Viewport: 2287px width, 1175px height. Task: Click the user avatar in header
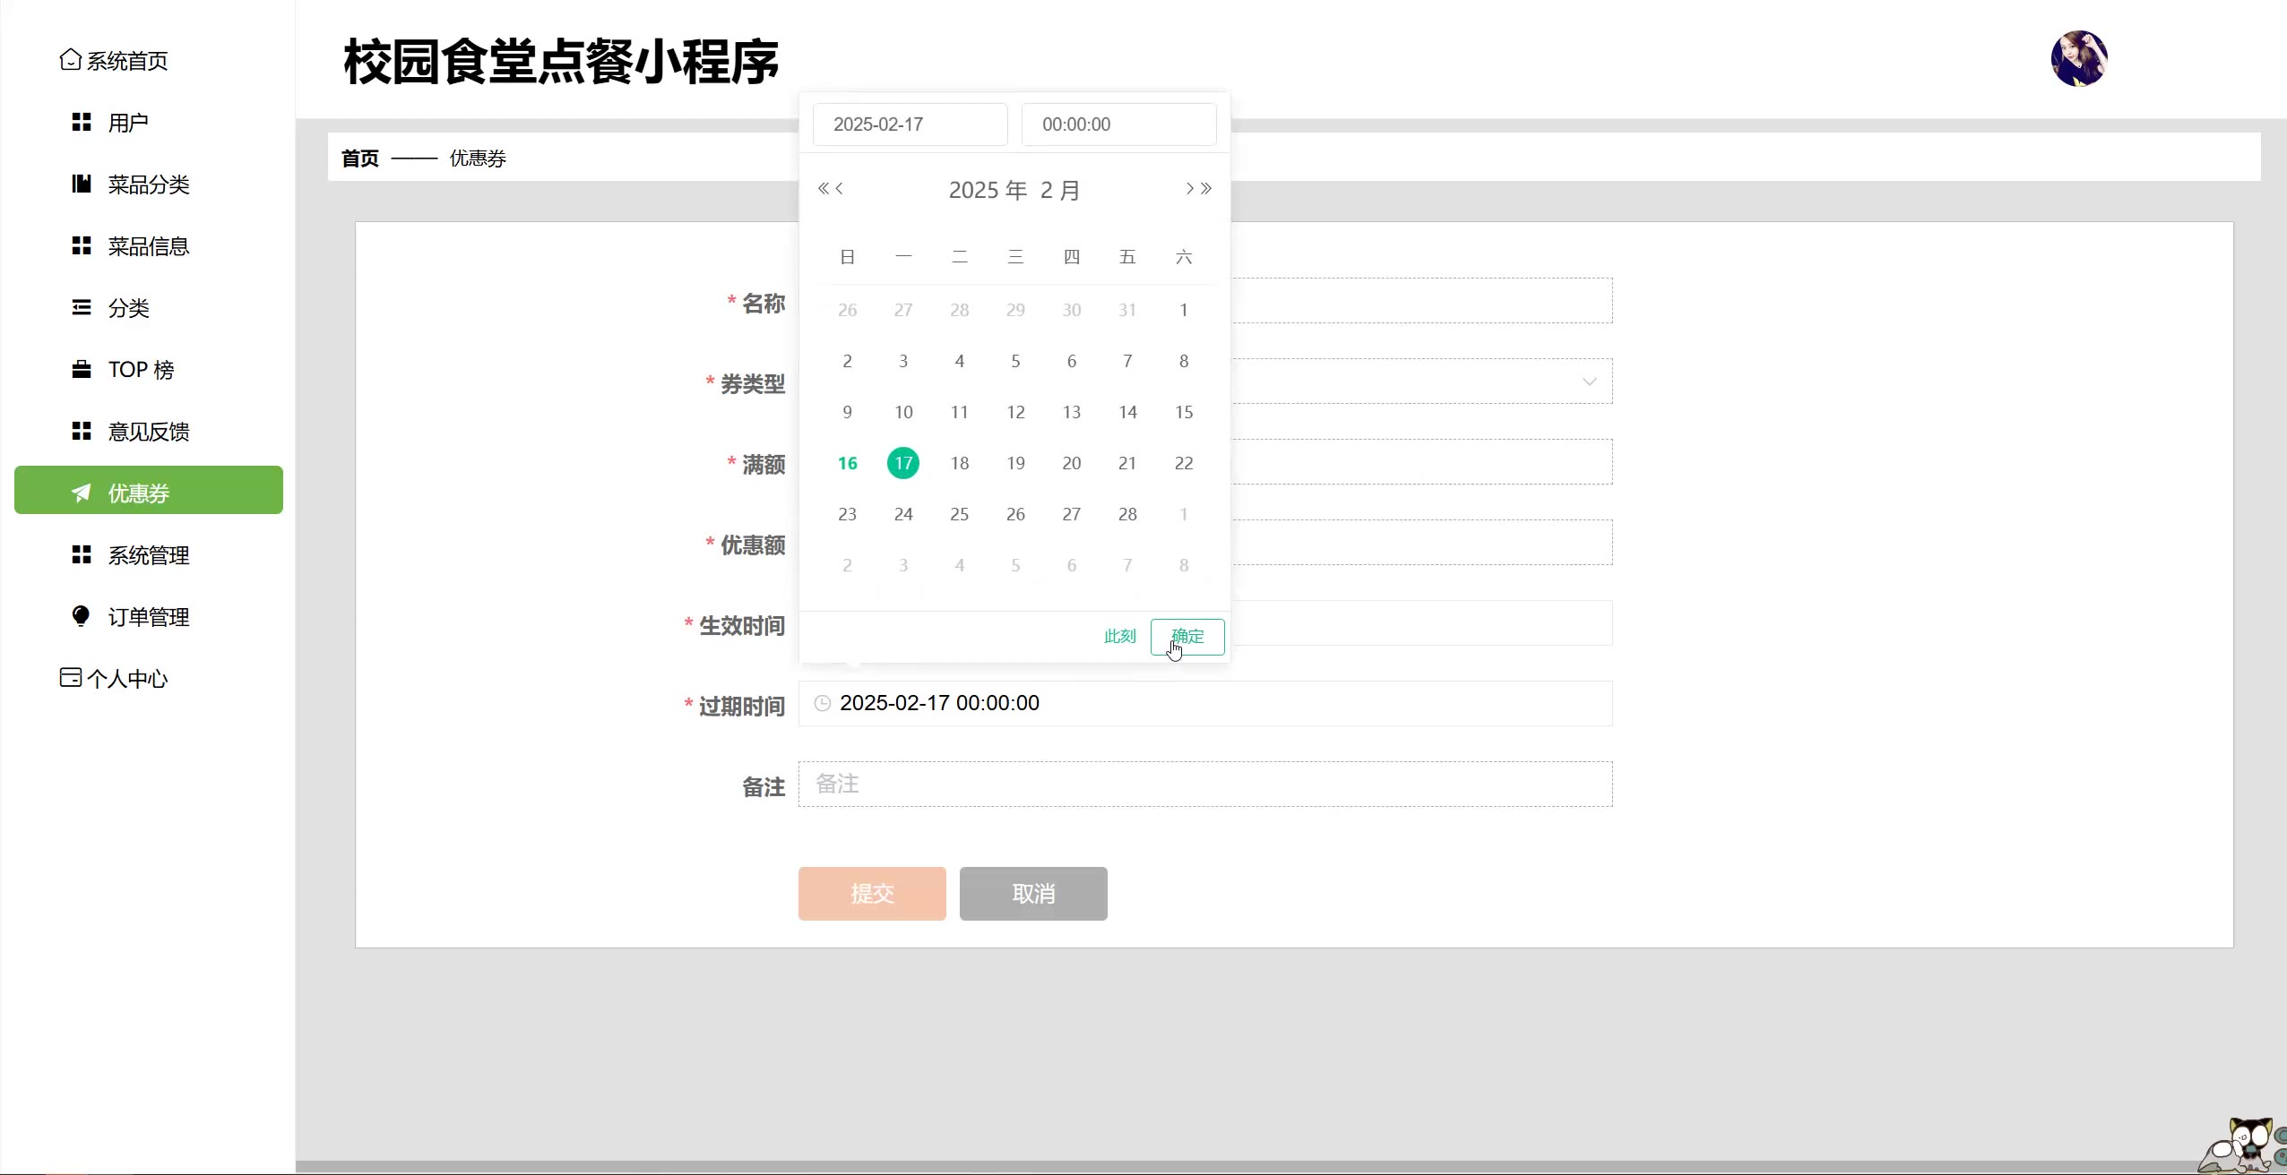(2078, 59)
